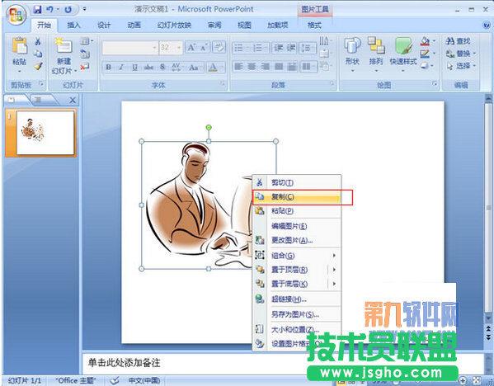Switch to Design ribbon tab

104,26
